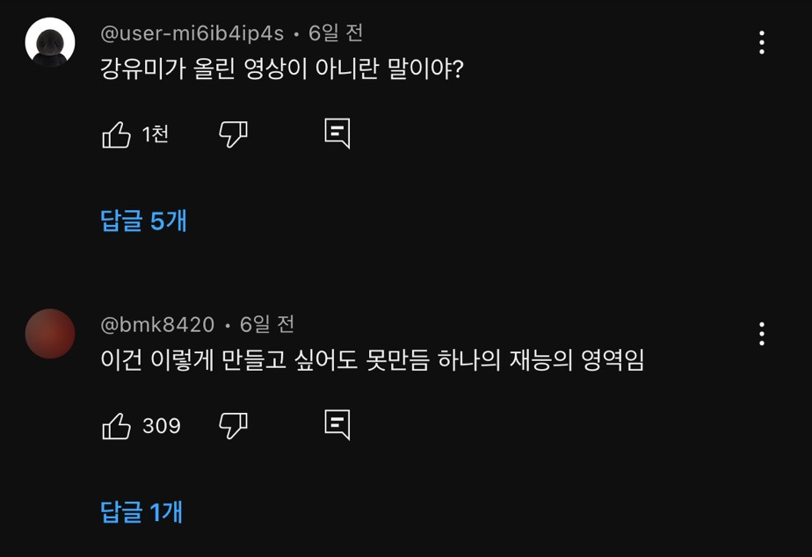Click reply icon on @bmk8420 comment
Viewport: 812px width, 557px height.
click(337, 425)
